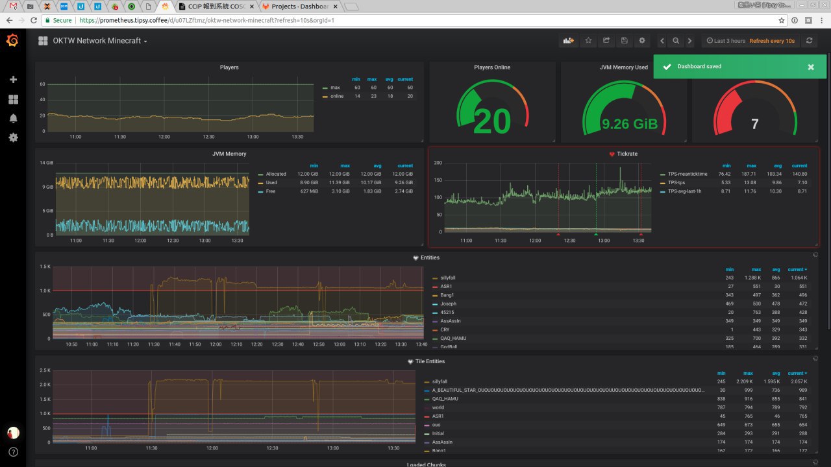This screenshot has height=467, width=831.
Task: Shift the time range backward
Action: tap(662, 41)
